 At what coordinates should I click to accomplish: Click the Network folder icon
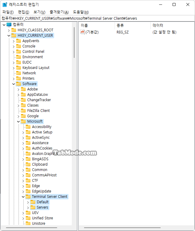point(19,73)
